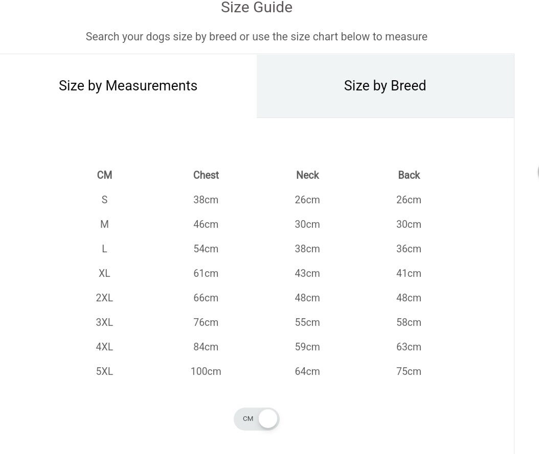Click the Size Guide heading
Image resolution: width=539 pixels, height=454 pixels.
tap(257, 8)
